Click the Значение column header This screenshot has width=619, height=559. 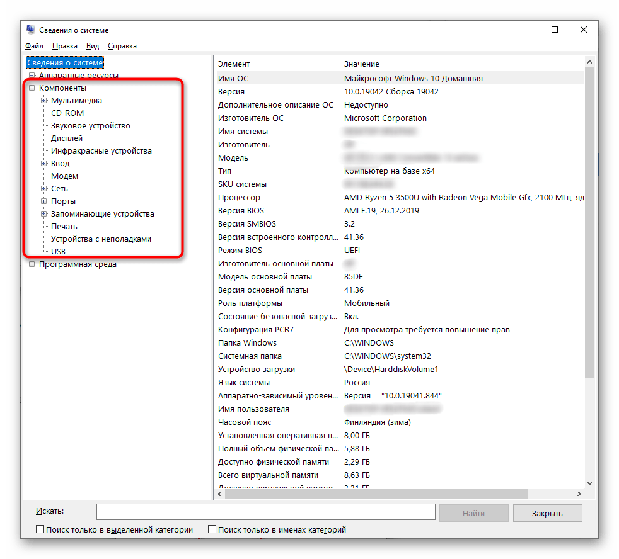pyautogui.click(x=362, y=64)
